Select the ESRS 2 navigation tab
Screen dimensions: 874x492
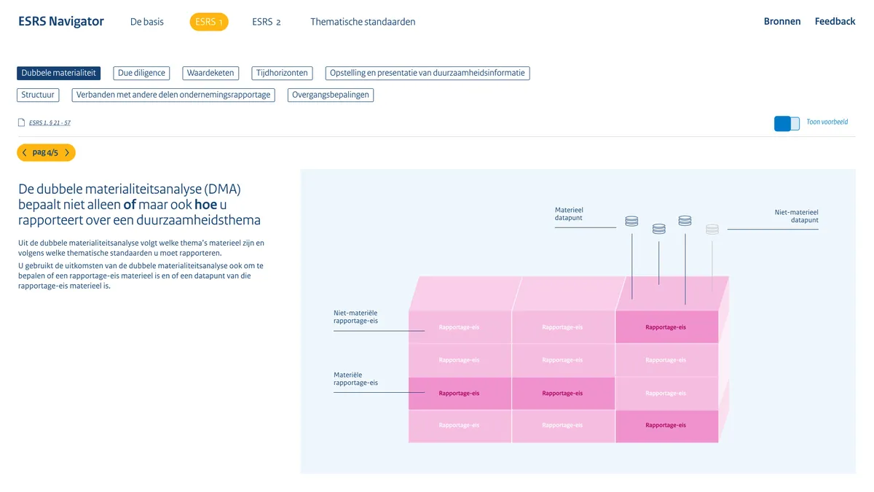(267, 22)
